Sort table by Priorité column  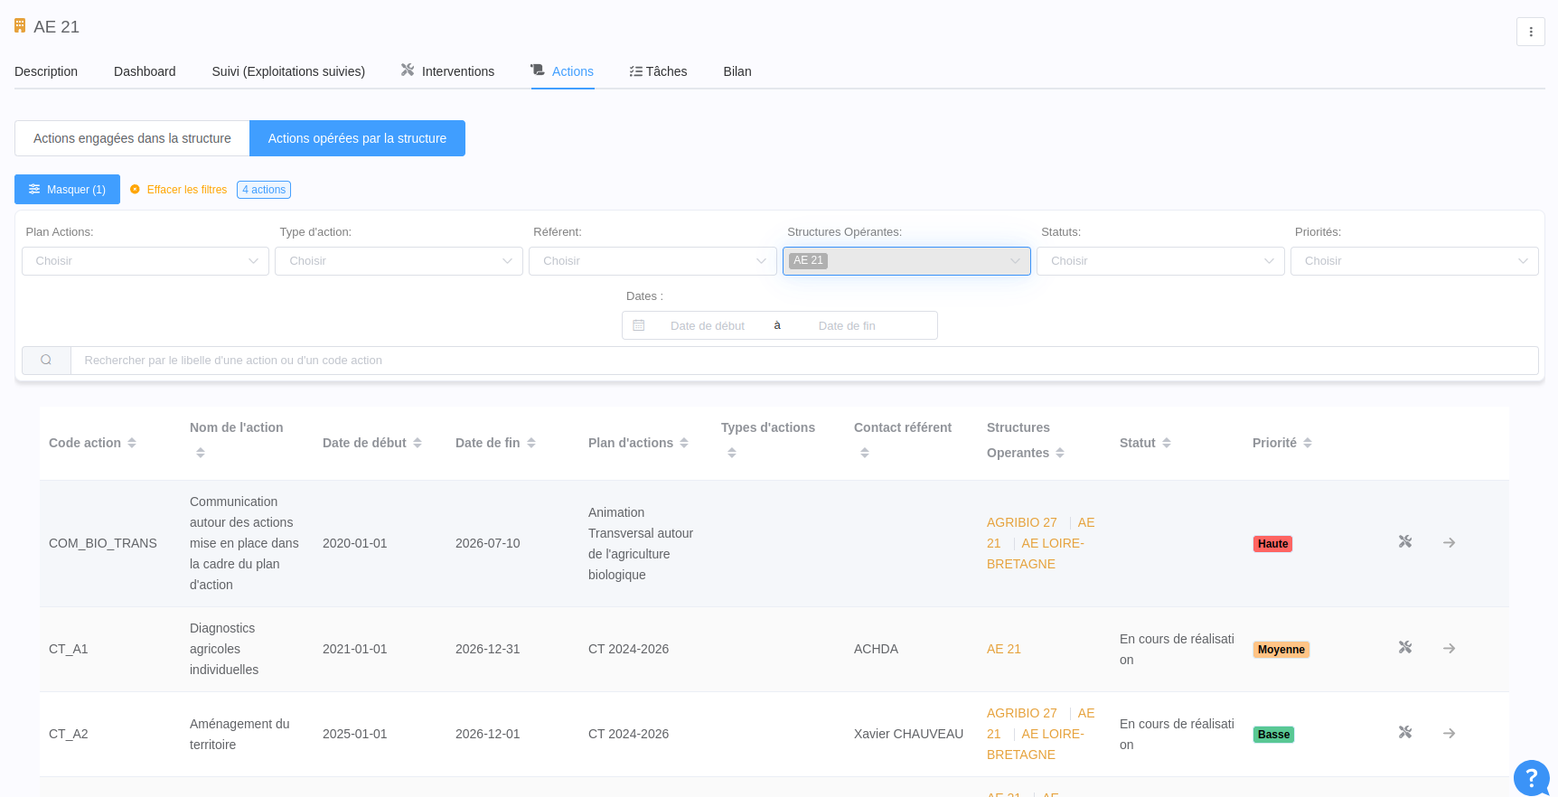point(1308,443)
